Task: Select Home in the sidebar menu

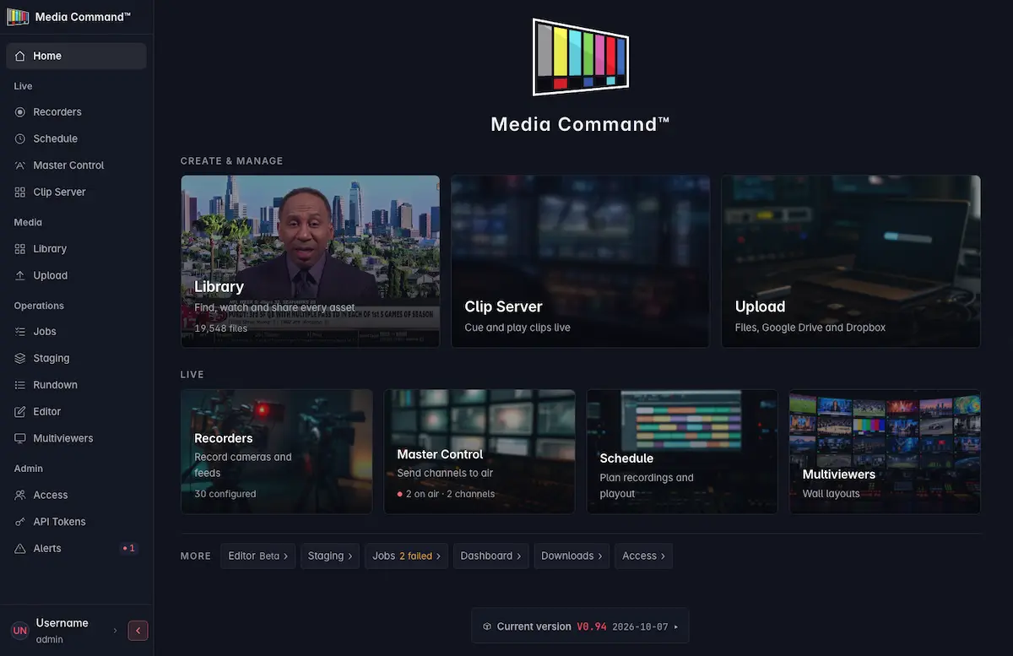Action: [x=76, y=56]
